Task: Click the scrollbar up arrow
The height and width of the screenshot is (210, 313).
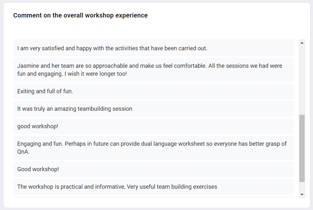Action: [x=302, y=43]
